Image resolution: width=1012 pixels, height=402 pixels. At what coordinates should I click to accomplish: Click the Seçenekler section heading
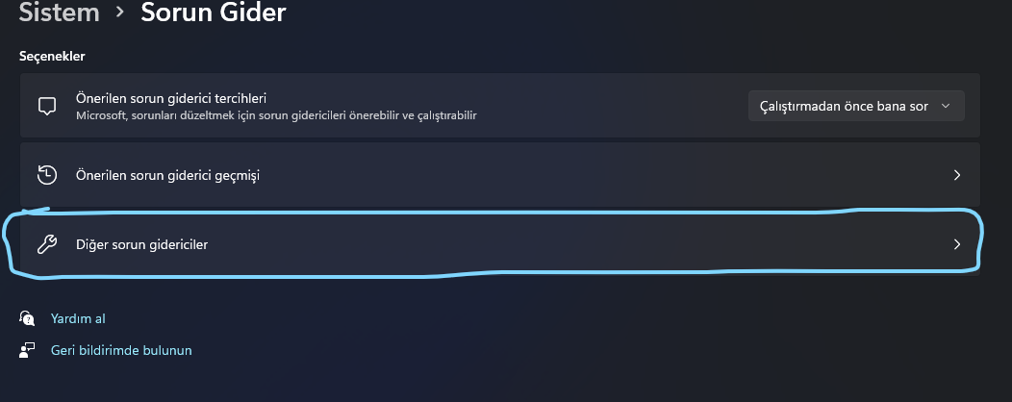pos(52,56)
